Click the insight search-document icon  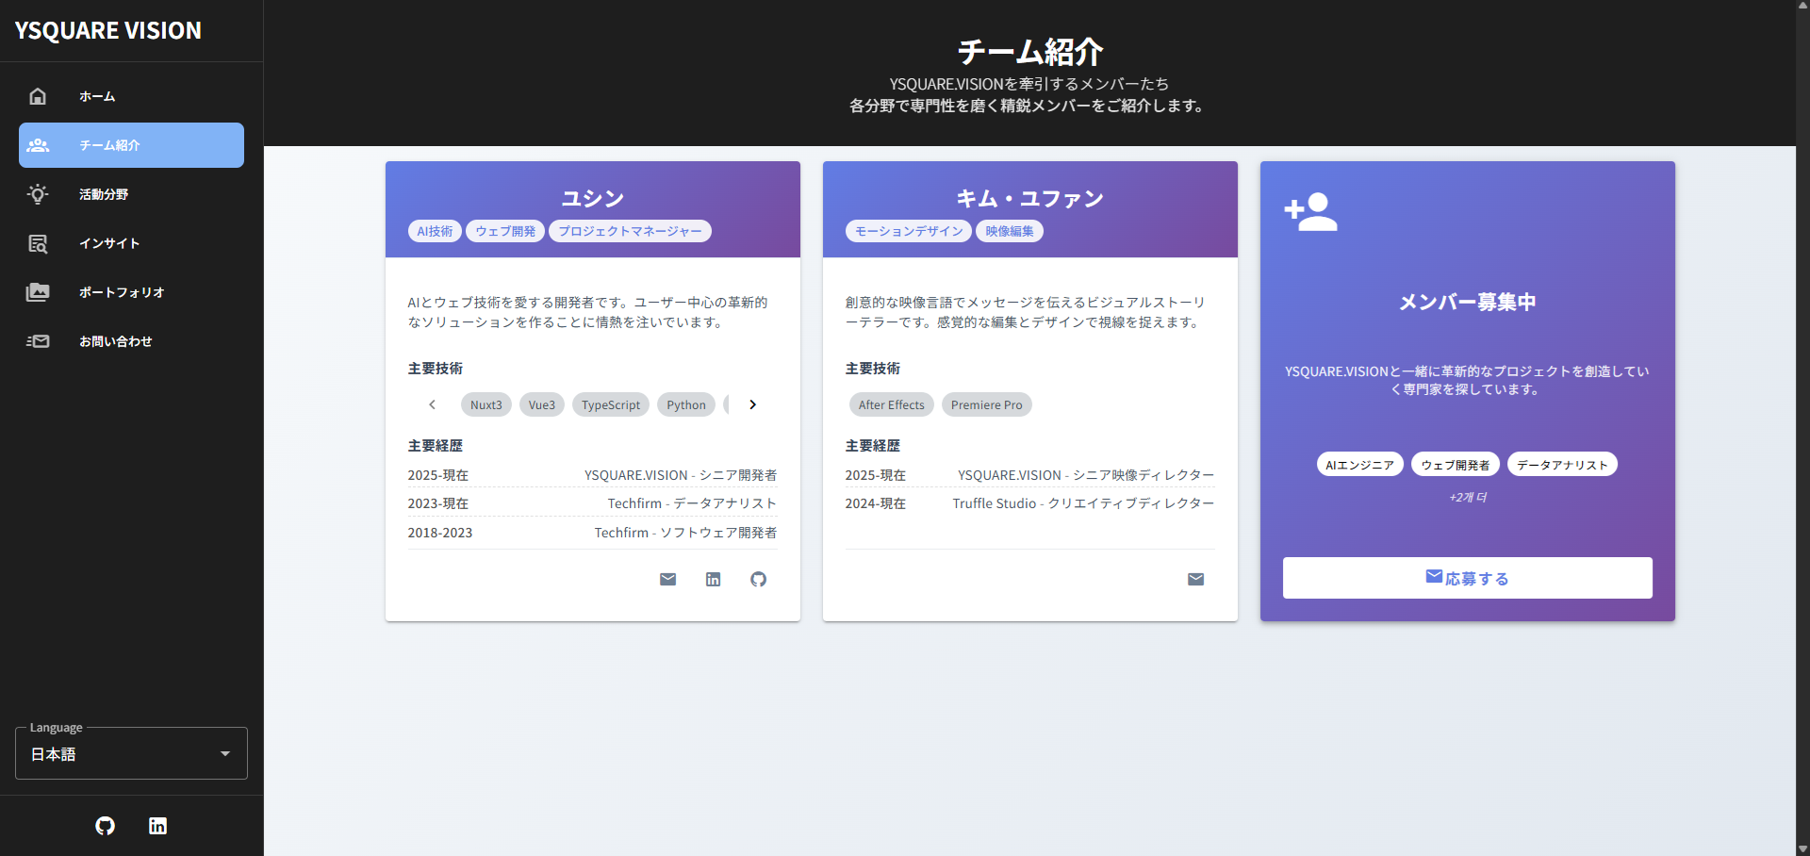pyautogui.click(x=38, y=243)
